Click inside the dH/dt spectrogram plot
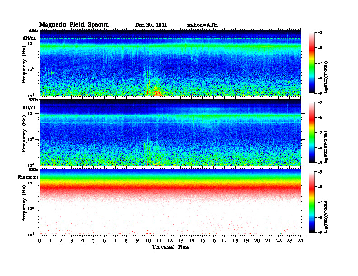The image size is (358, 276). [170, 63]
